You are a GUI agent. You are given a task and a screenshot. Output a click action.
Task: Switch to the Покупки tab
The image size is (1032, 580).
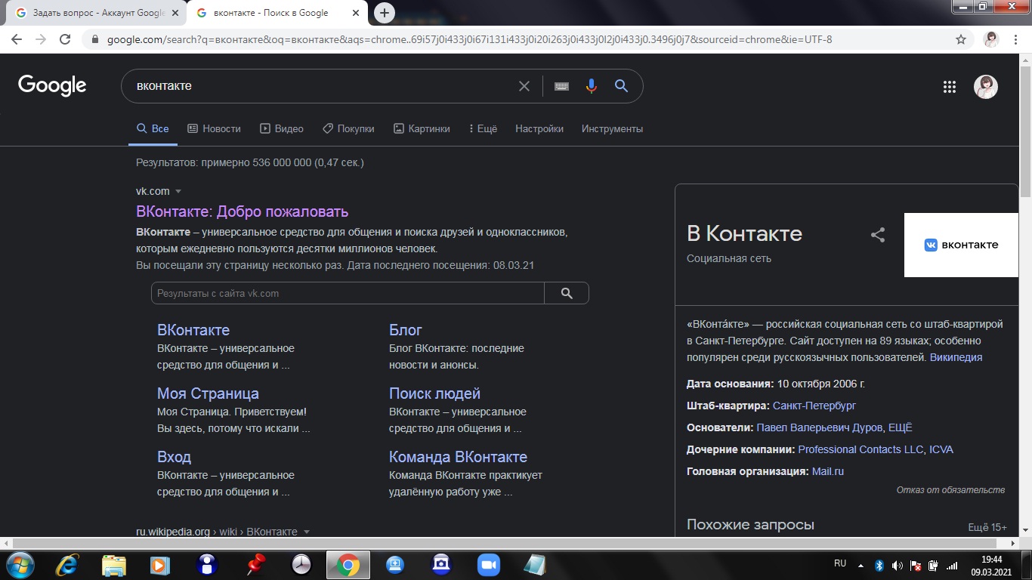tap(348, 128)
